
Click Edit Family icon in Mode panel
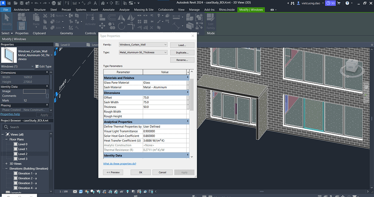[x=211, y=22]
